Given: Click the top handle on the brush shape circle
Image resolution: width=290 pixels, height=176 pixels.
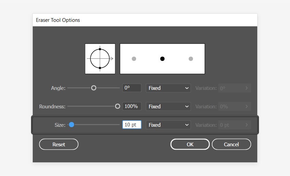Looking at the screenshot, I should coord(100,49).
